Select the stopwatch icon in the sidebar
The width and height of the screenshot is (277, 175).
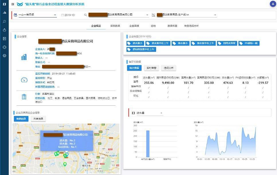[5, 30]
